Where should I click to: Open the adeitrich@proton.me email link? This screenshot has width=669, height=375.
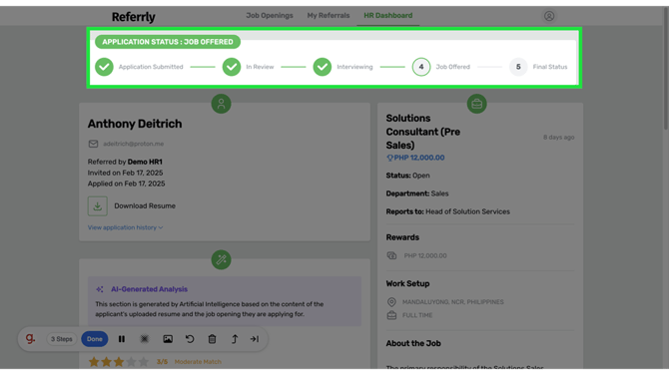point(134,144)
